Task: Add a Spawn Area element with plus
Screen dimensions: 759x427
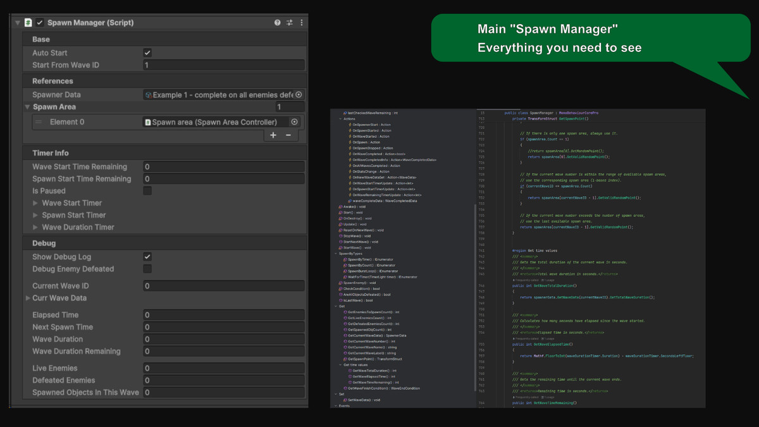Action: [273, 135]
